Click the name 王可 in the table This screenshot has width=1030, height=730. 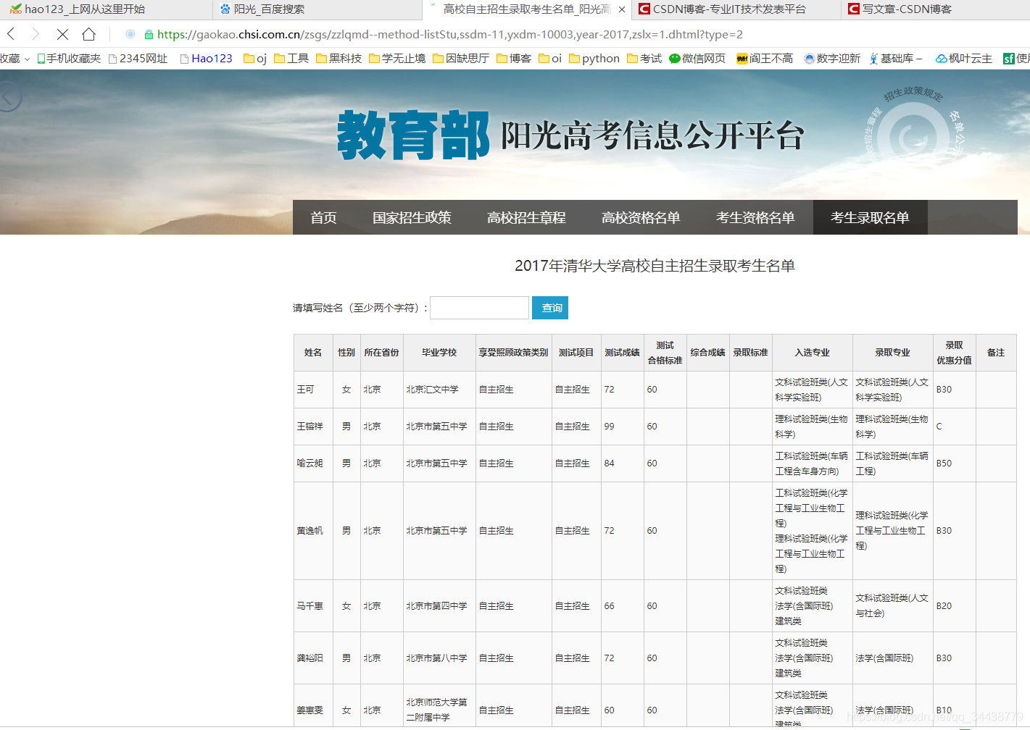305,390
